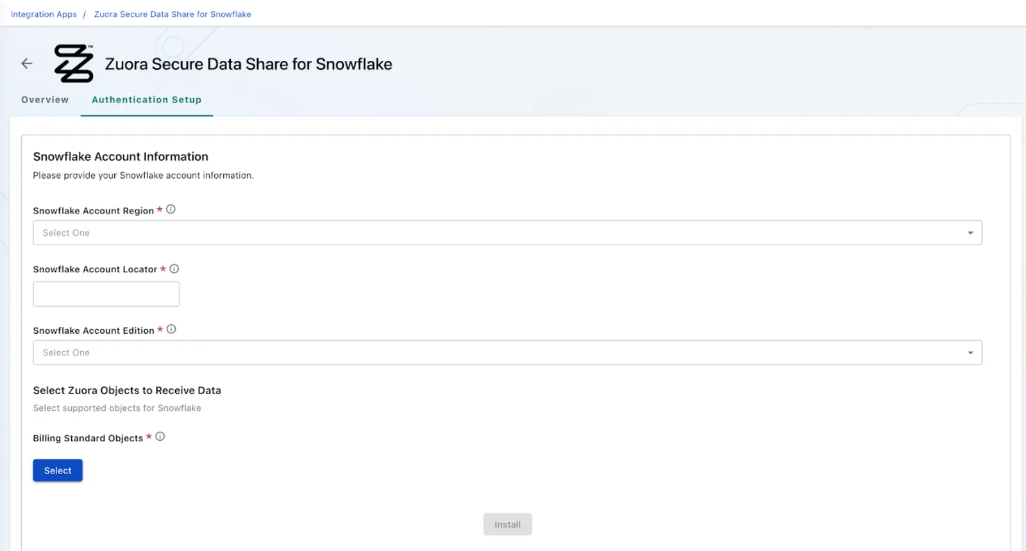Screen dimensions: 1026x551
Task: Click the page title Zuora Secure Data Share
Action: click(x=249, y=64)
